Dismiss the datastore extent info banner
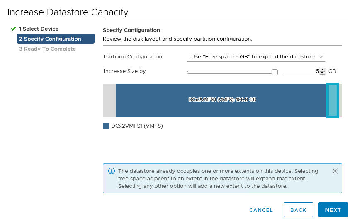Screen dimensions: 352x221 point(335,171)
